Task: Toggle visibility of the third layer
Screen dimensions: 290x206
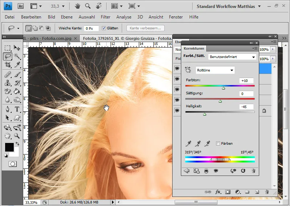Action: pos(177,90)
